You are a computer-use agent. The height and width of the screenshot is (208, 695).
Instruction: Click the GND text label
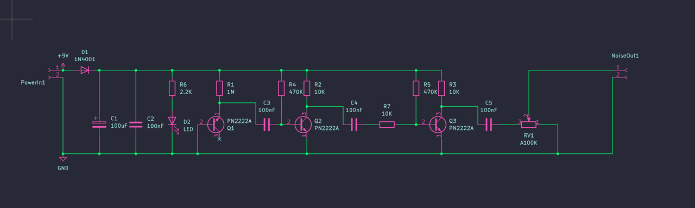click(63, 168)
